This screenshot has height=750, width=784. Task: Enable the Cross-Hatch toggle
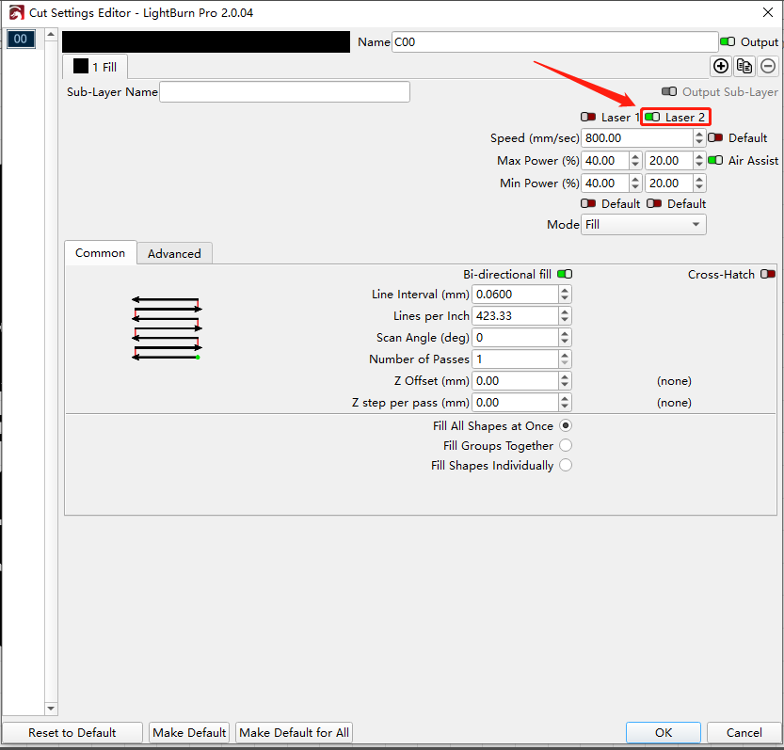[x=768, y=275]
